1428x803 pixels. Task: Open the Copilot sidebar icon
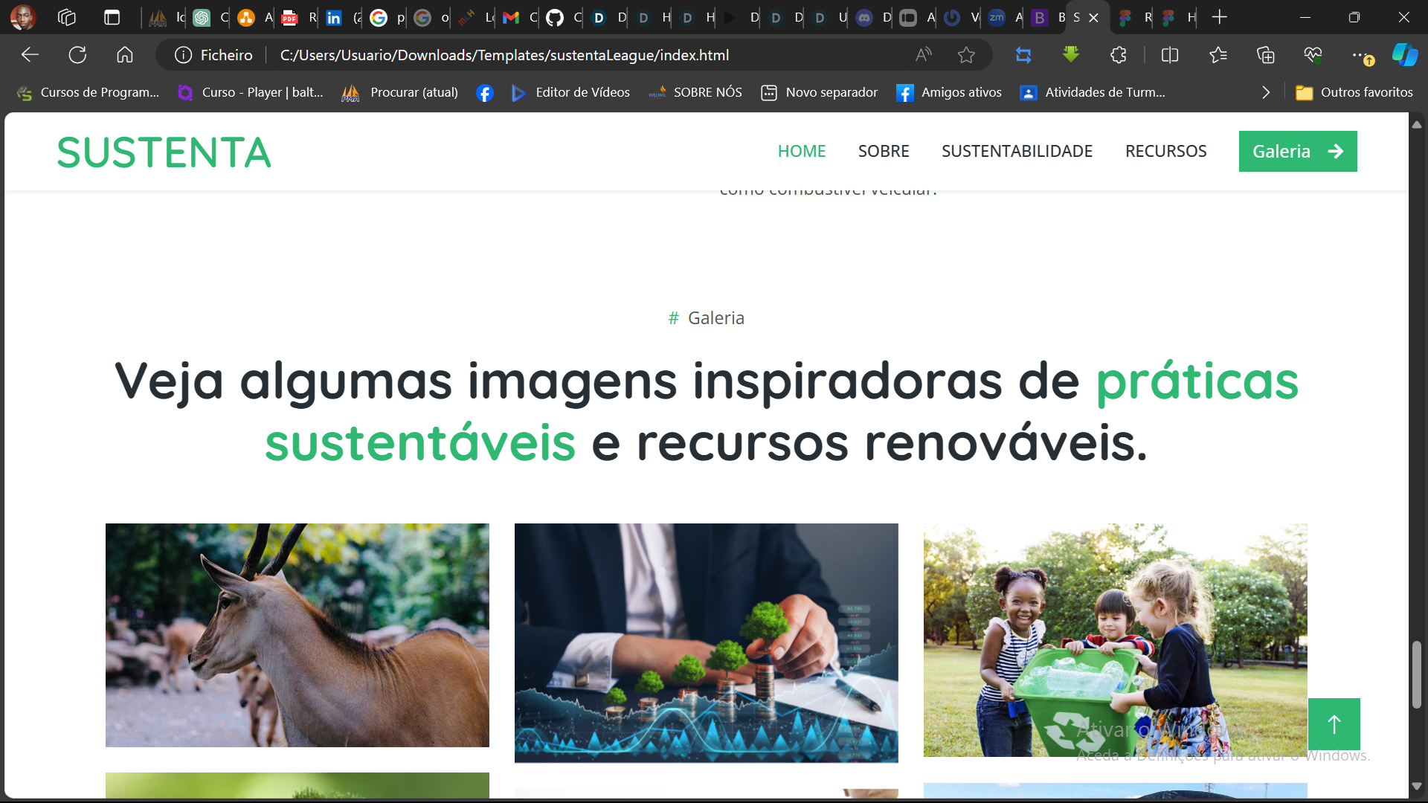click(1404, 55)
